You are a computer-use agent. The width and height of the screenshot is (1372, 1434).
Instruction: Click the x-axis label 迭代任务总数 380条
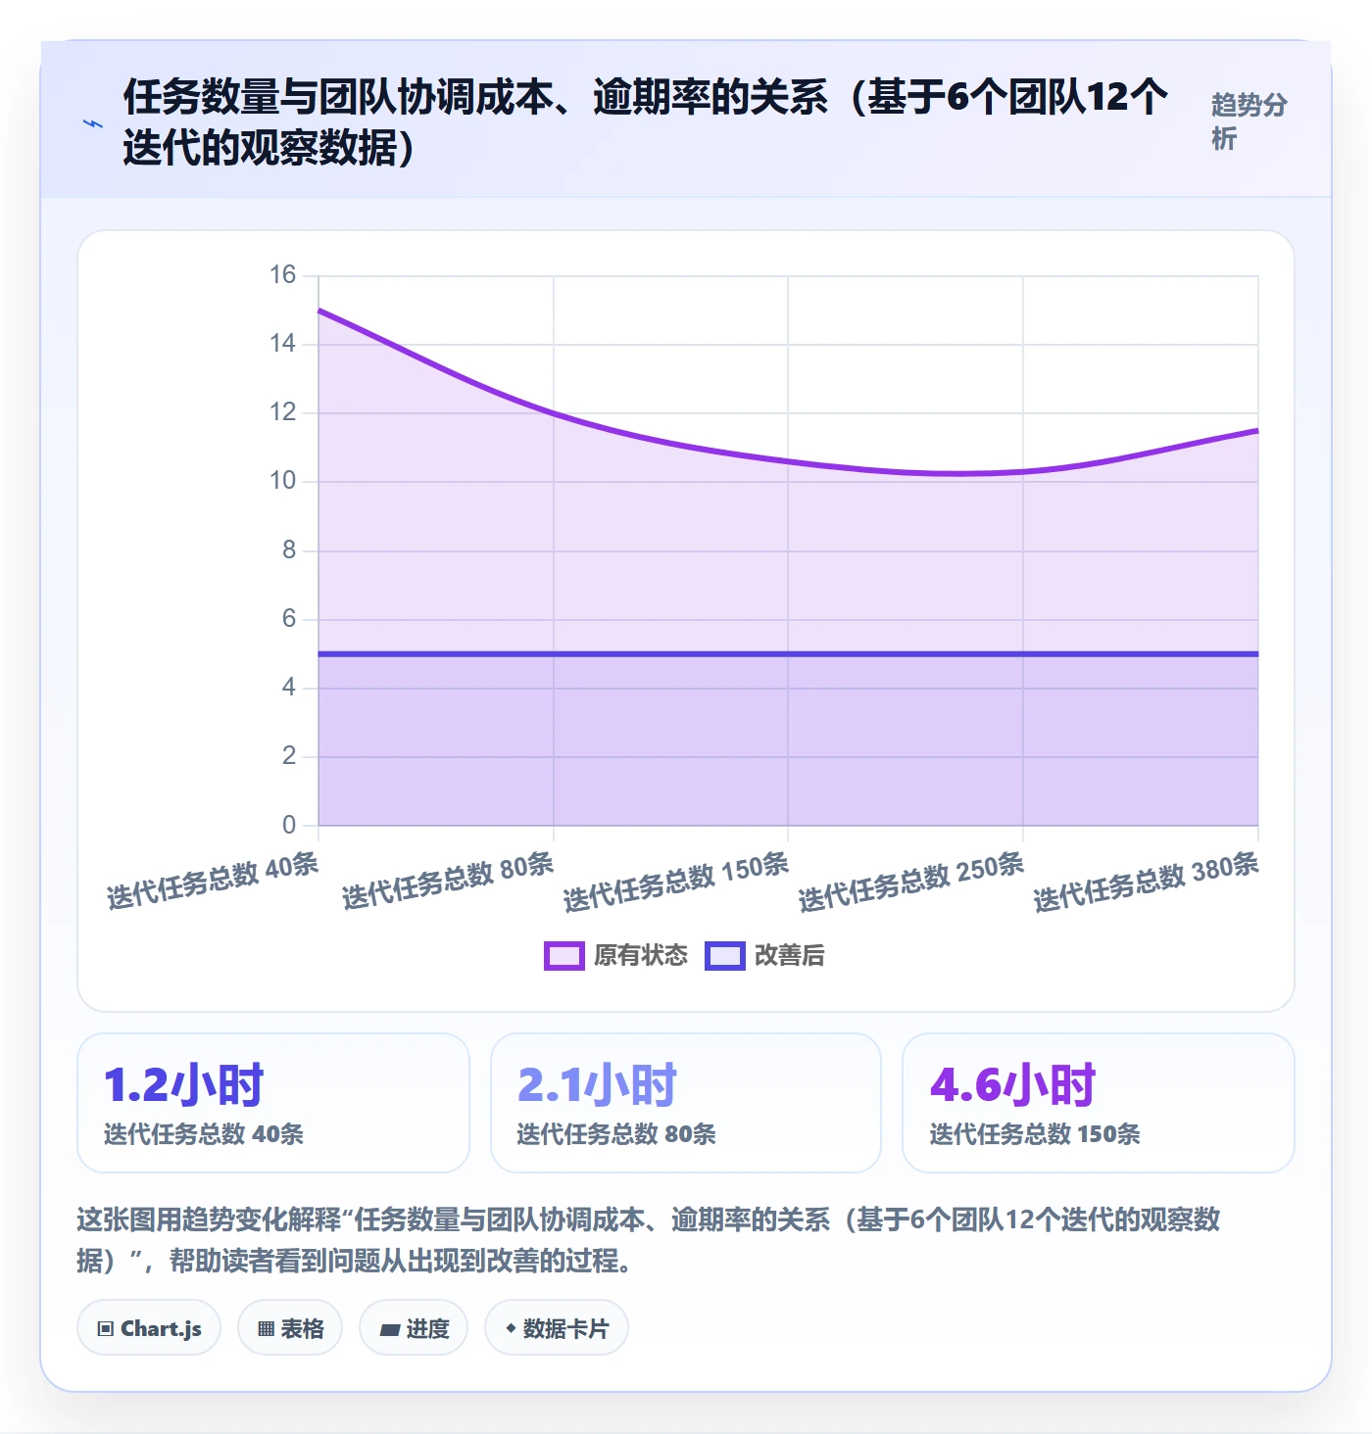pyautogui.click(x=1147, y=882)
